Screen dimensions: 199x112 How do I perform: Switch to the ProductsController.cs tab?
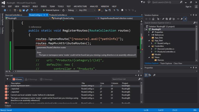58,15
